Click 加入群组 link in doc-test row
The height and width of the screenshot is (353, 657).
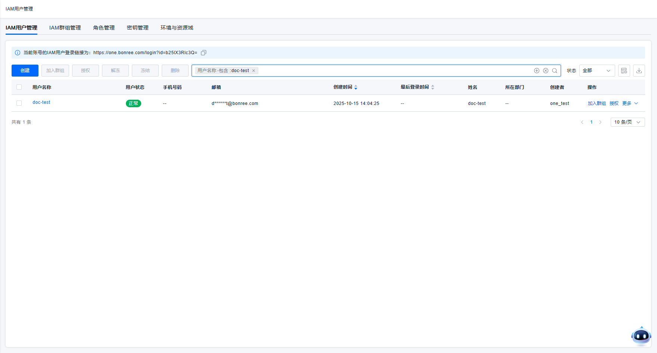[596, 103]
